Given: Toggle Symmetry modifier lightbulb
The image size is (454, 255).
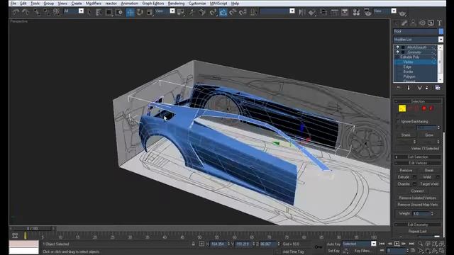Looking at the screenshot, I should tap(397, 52).
